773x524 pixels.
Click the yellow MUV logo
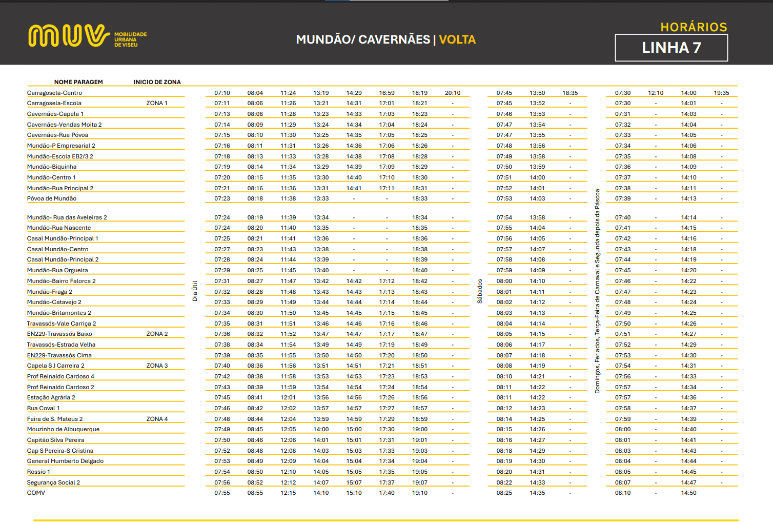(69, 36)
